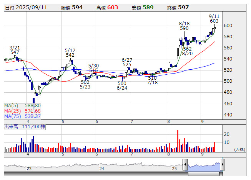Click the 6/27 525 high annotation

(x=127, y=62)
